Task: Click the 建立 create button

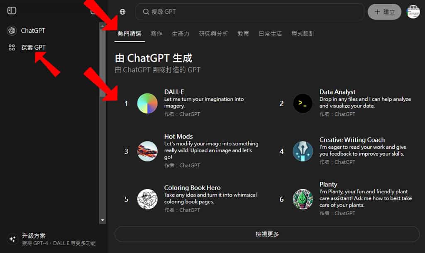Action: (384, 12)
